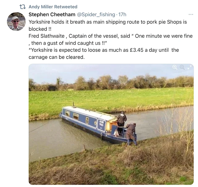Open the tweet's 17h timestamp

(x=122, y=14)
